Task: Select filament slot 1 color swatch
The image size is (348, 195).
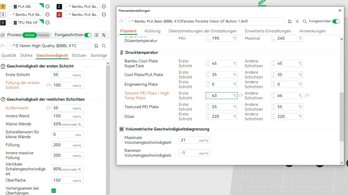Action: coord(3,6)
